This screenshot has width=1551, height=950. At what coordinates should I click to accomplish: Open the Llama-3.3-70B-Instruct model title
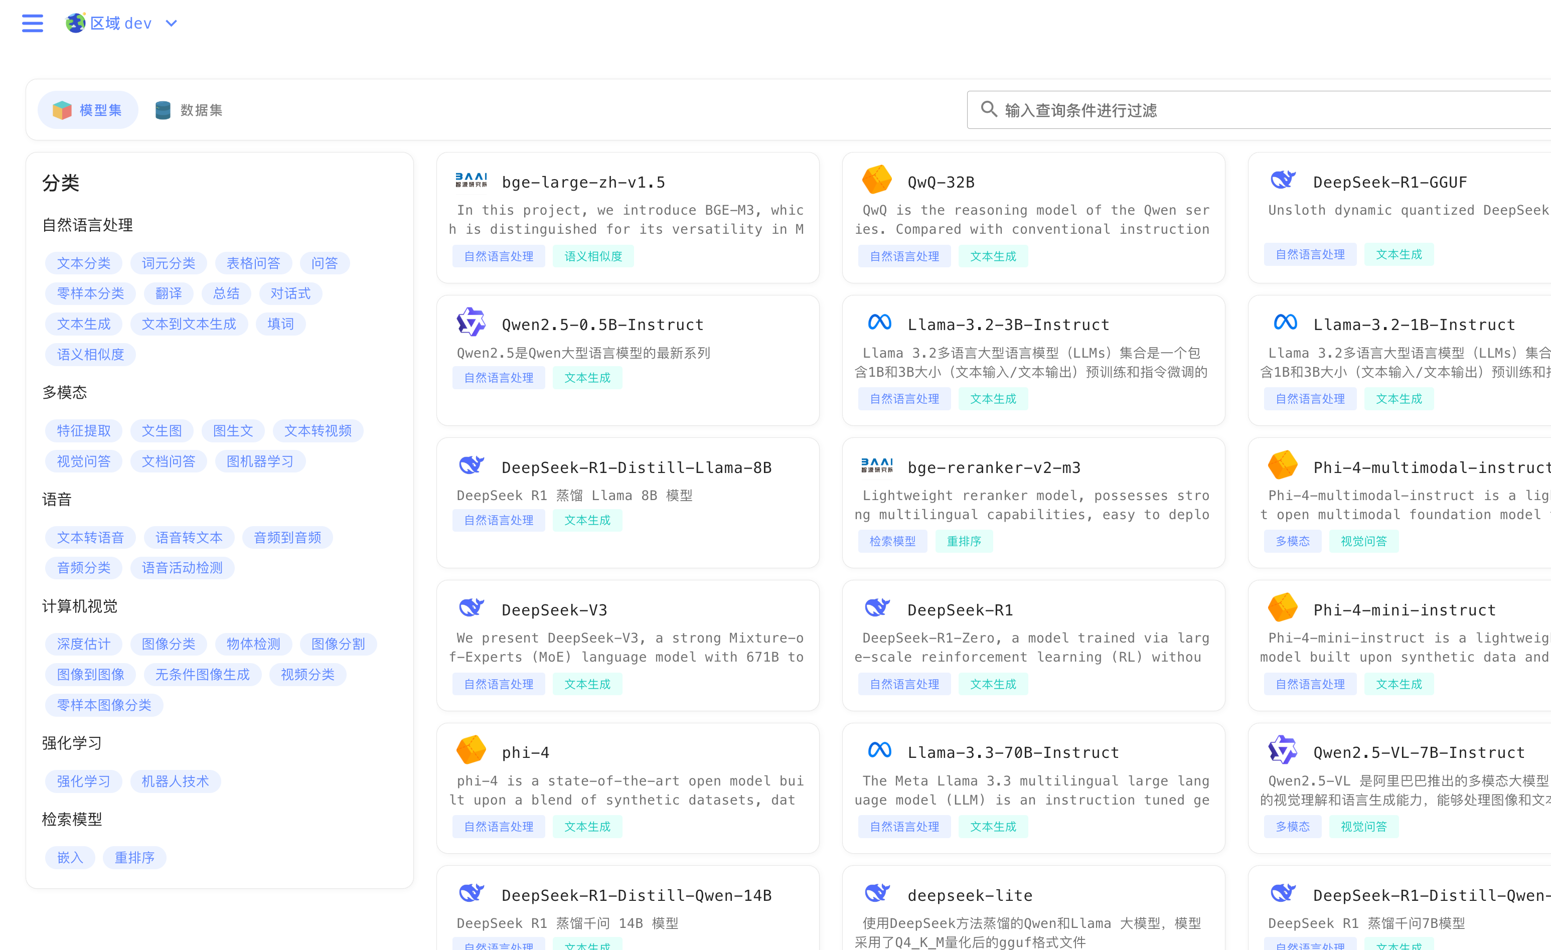point(1013,752)
